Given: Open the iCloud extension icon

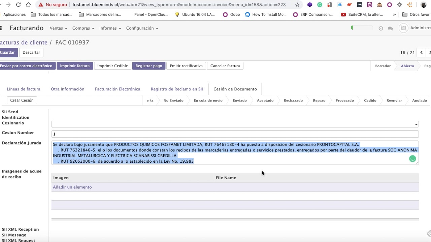Looking at the screenshot, I should [x=340, y=5].
